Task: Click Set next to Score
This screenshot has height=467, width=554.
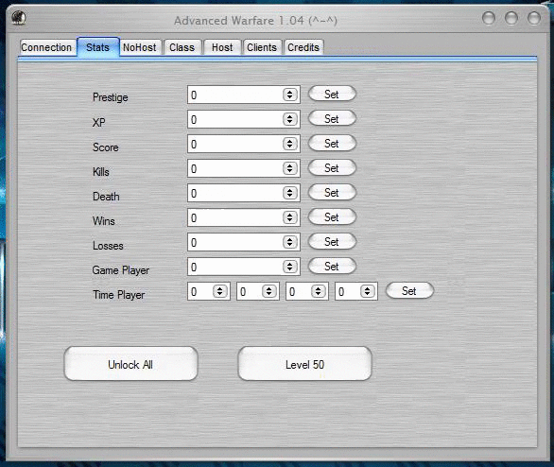Action: pos(332,143)
